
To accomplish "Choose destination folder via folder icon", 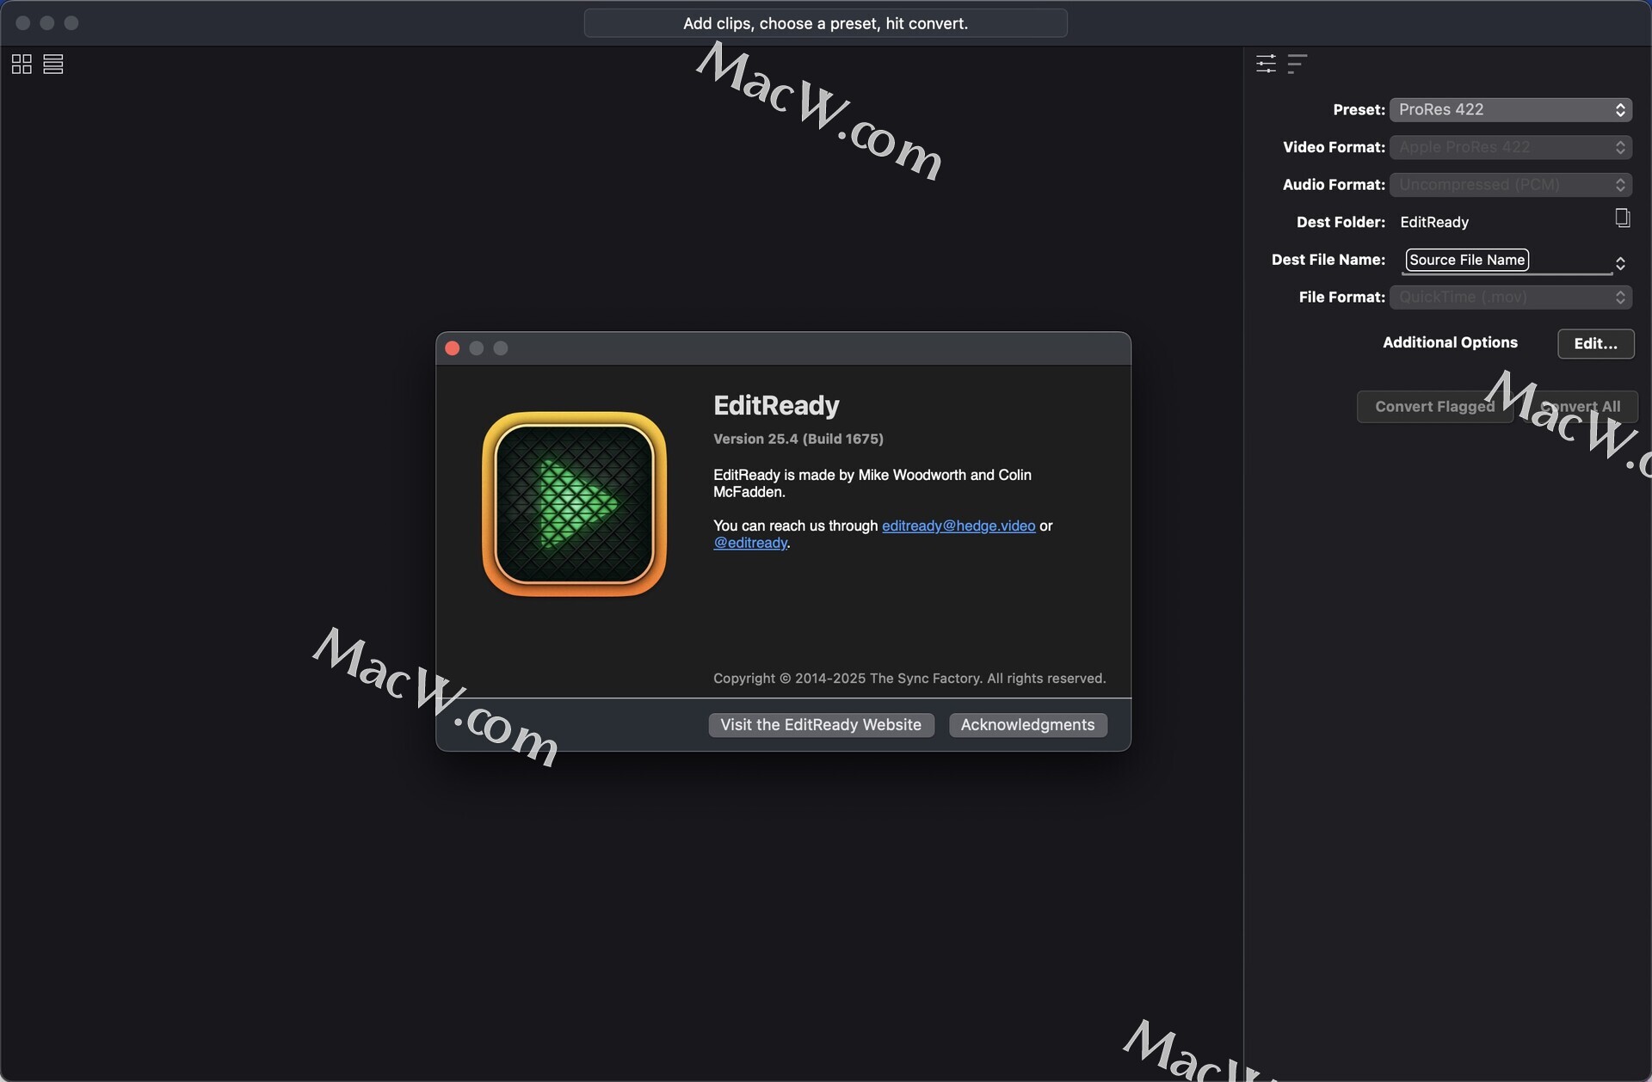I will pyautogui.click(x=1622, y=218).
